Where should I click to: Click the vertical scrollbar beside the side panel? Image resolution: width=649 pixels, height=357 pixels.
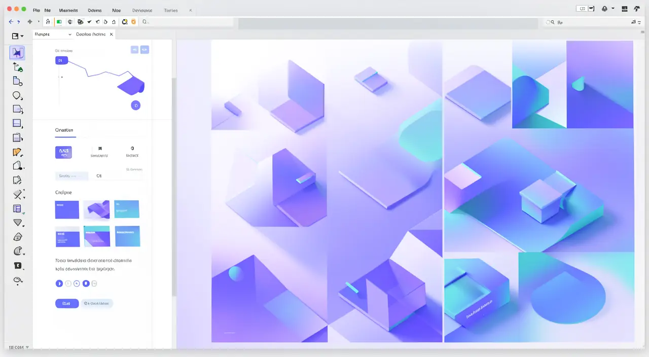(174, 188)
